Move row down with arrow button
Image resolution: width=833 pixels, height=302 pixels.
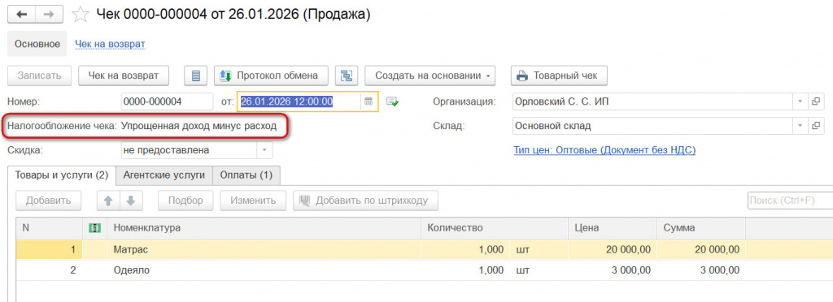click(131, 201)
